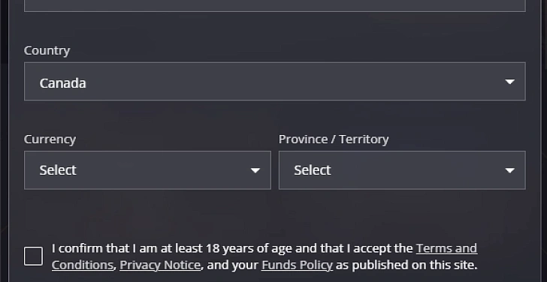Focus the partially visible top input field
This screenshot has height=282, width=547.
274,5
